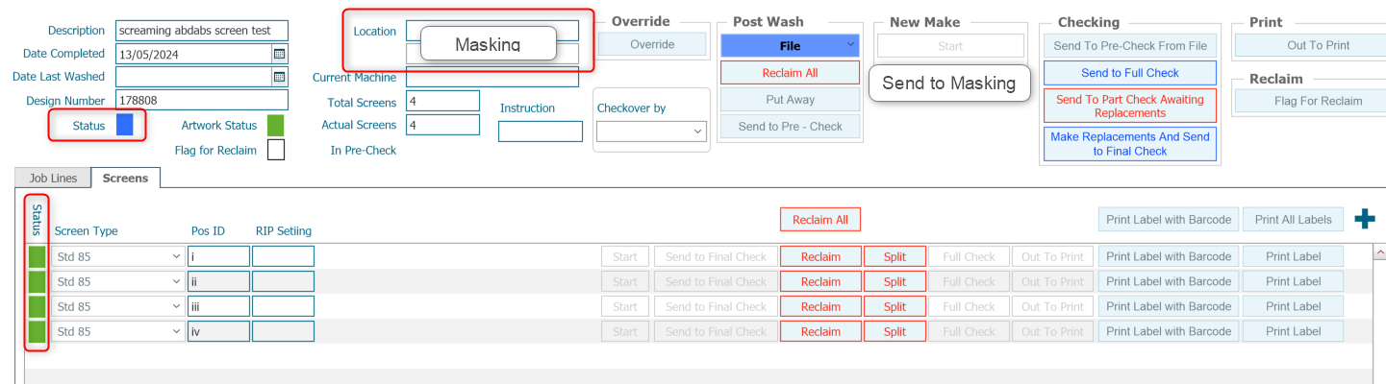Click the blue plus add-screen icon

pos(1364,220)
